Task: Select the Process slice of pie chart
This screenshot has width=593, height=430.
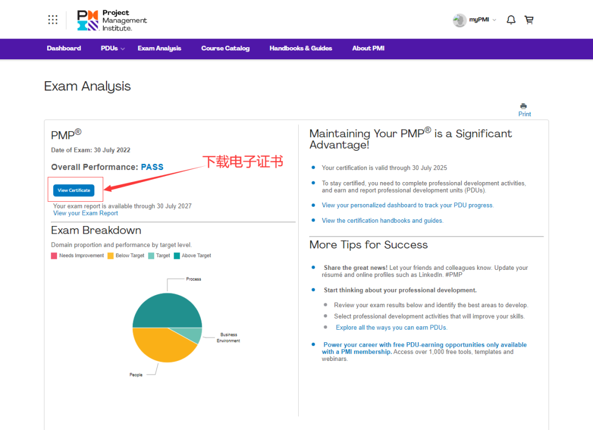Action: (x=167, y=310)
